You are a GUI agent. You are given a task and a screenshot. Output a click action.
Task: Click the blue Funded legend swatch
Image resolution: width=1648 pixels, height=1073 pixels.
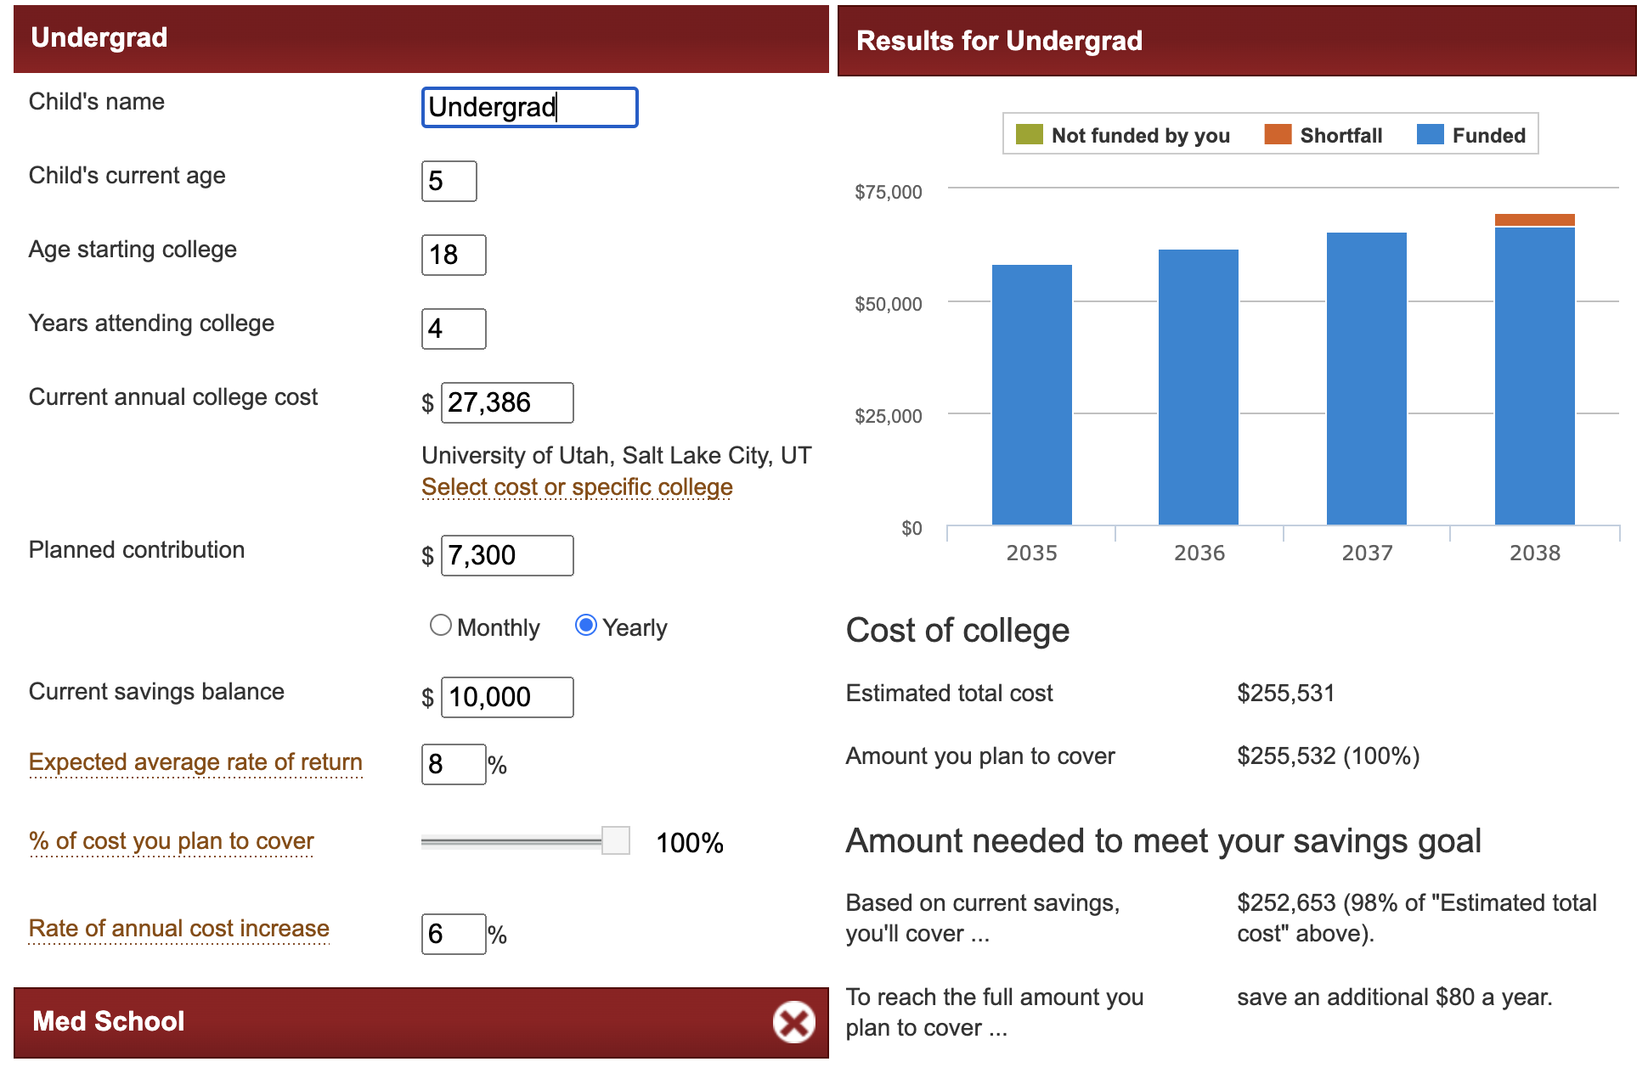coord(1430,135)
